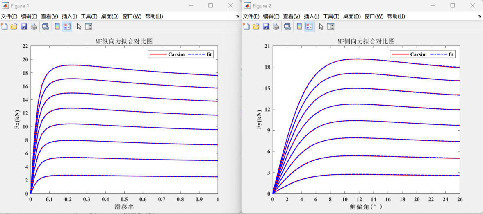Click Open File icon in Figure 1 toolbar
Viewport: 483px width, 214px height.
pyautogui.click(x=14, y=27)
